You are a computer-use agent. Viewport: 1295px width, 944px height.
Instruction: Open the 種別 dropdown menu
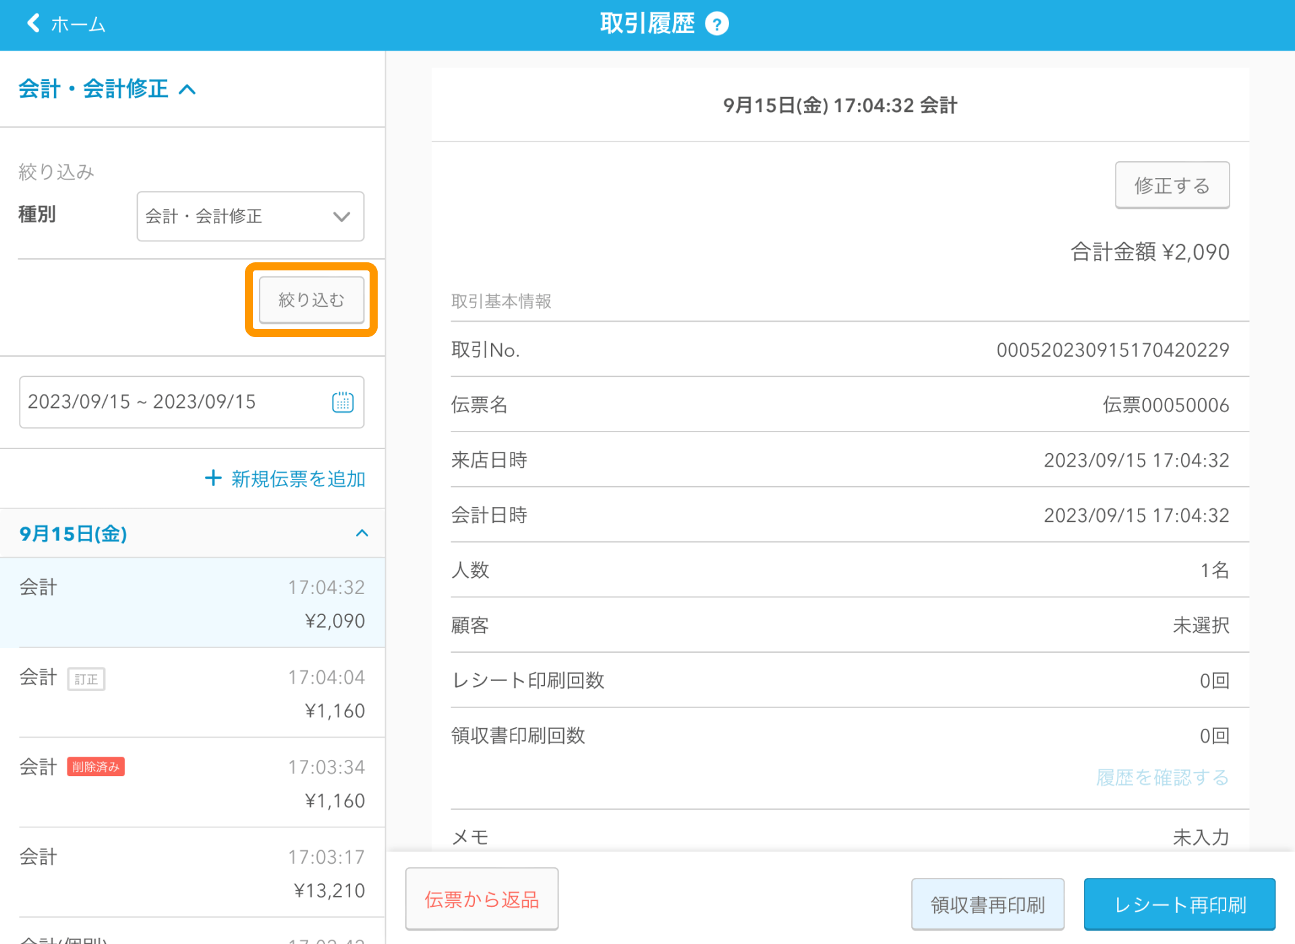coord(250,216)
